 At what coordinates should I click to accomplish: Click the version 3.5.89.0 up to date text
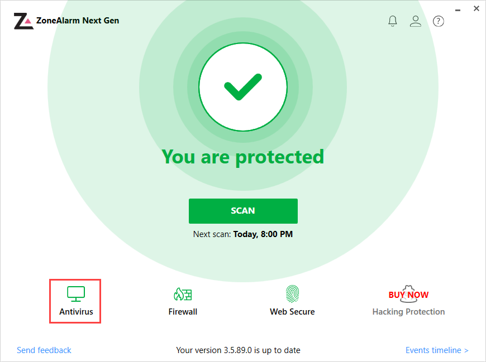click(x=238, y=350)
